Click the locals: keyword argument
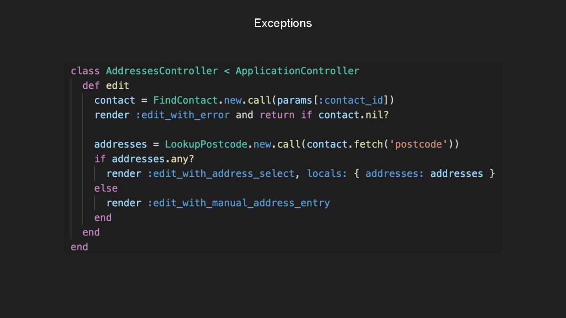566x318 pixels. pos(327,174)
